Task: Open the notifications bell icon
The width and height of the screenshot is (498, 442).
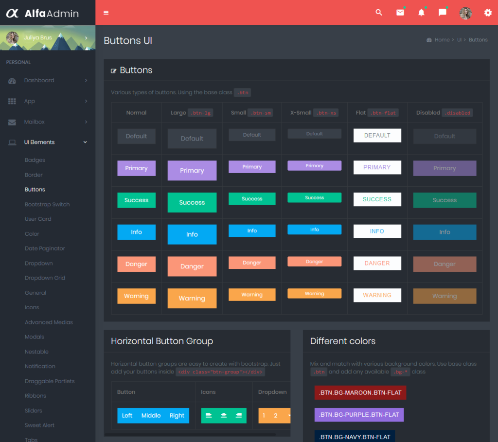Action: [x=421, y=12]
